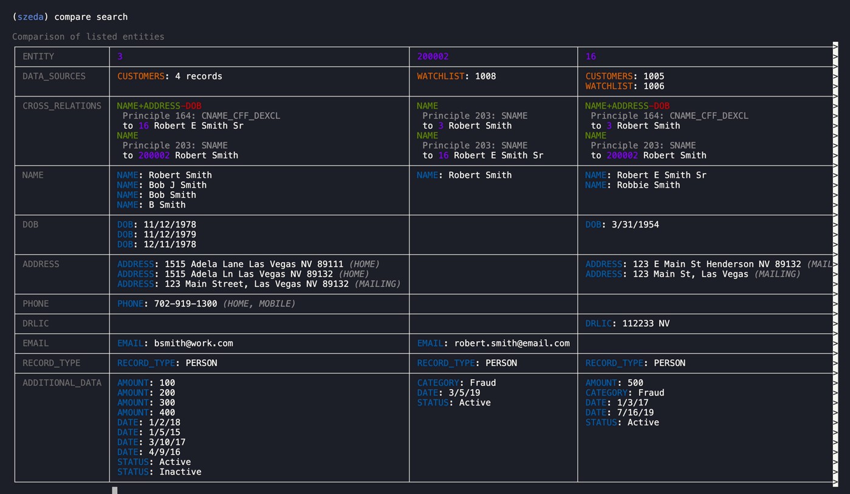The image size is (850, 494).
Task: Click the bottom horizontal scrollbar thumb
Action: click(x=114, y=490)
